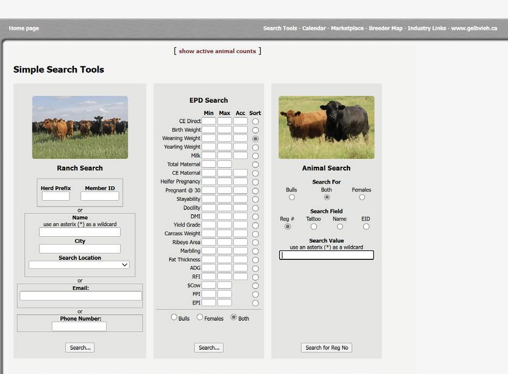Click the Yield Grade Max field

coord(225,224)
